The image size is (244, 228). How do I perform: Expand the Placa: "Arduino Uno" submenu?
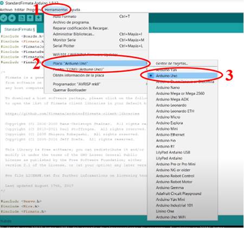click(x=96, y=64)
